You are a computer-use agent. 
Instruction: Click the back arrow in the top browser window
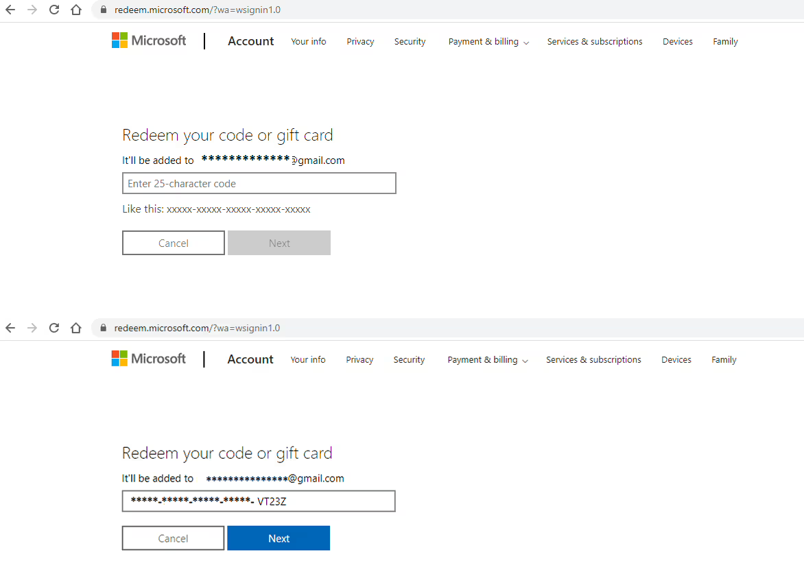[10, 10]
